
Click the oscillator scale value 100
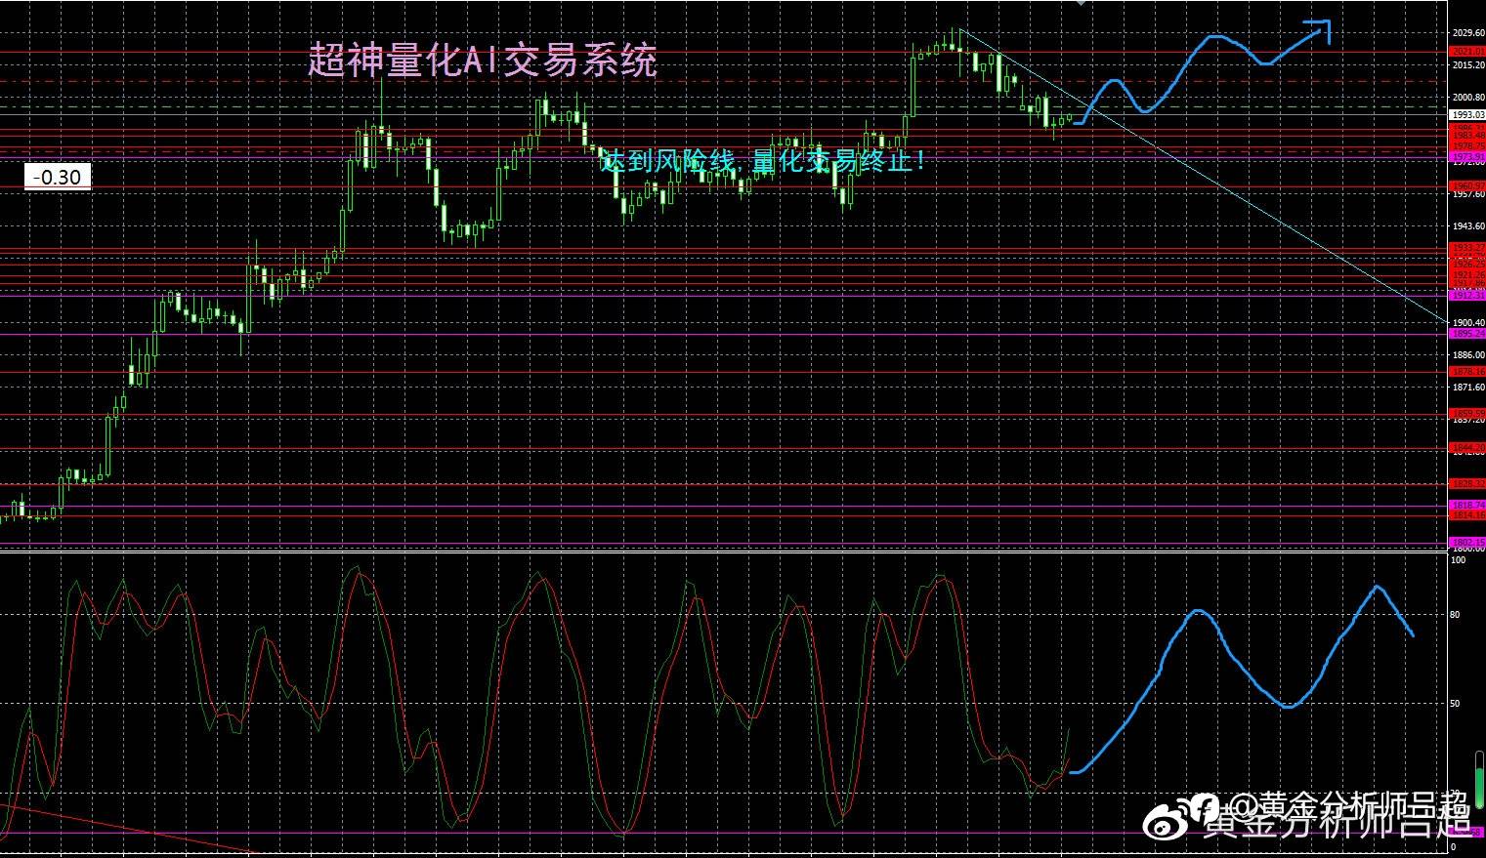[x=1459, y=560]
